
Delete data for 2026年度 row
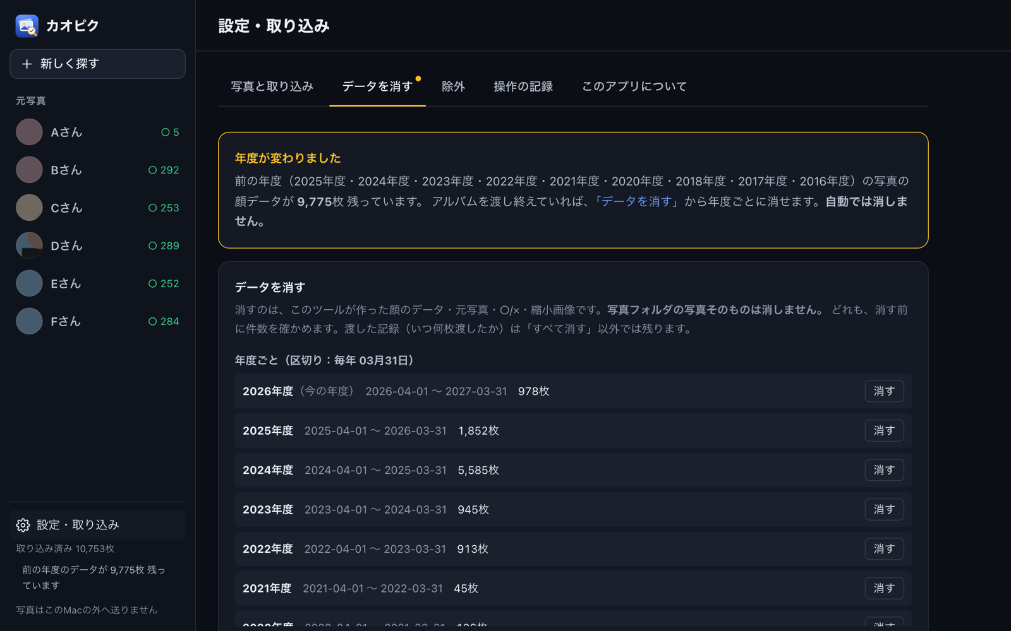click(x=884, y=391)
